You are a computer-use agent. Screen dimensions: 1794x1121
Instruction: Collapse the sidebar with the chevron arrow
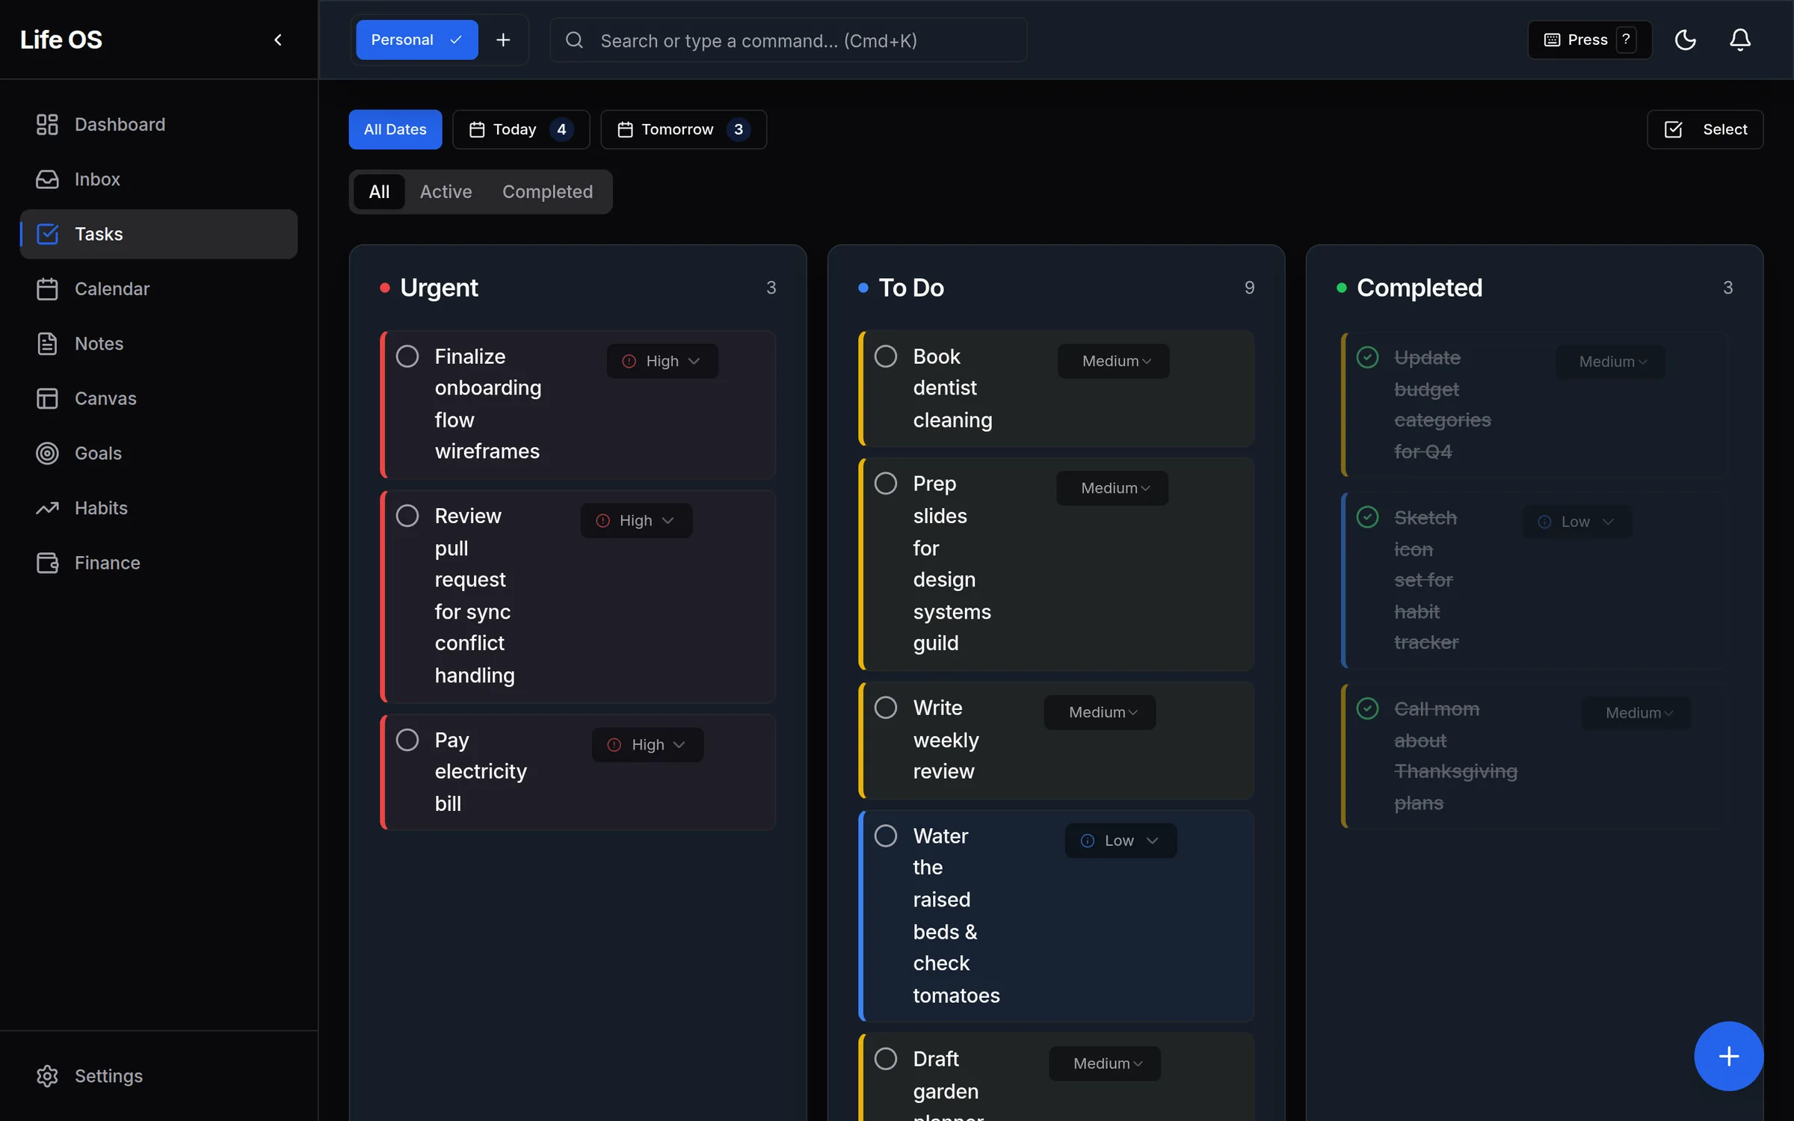coord(278,40)
